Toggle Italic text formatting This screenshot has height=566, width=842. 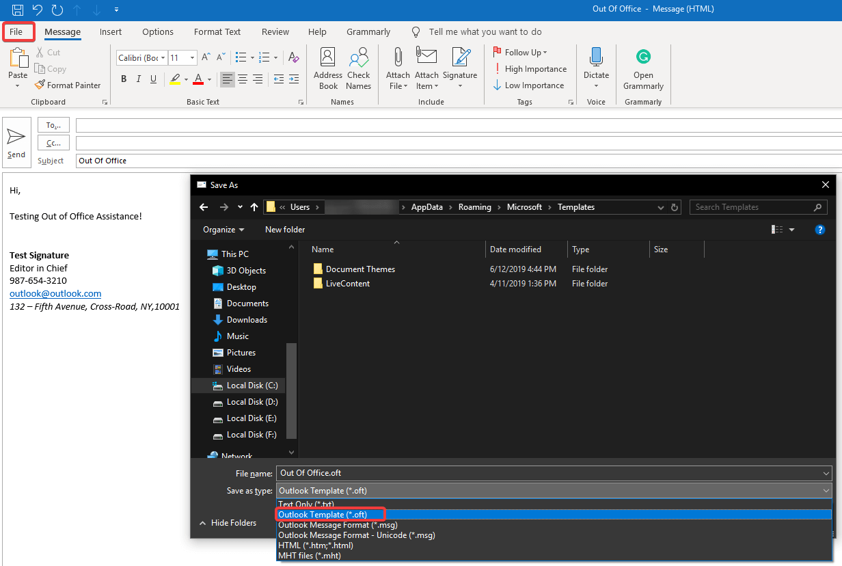click(x=139, y=79)
